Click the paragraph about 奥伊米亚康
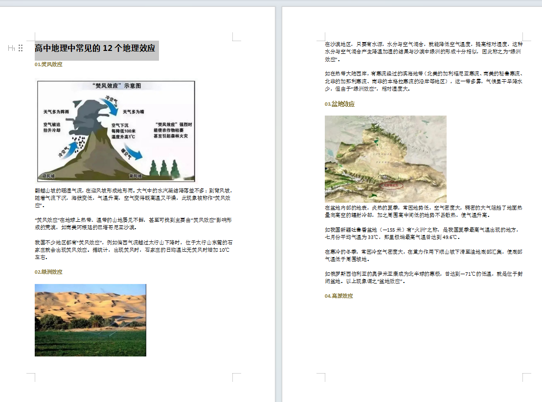Image resolution: width=542 pixels, height=402 pixels. click(x=424, y=278)
